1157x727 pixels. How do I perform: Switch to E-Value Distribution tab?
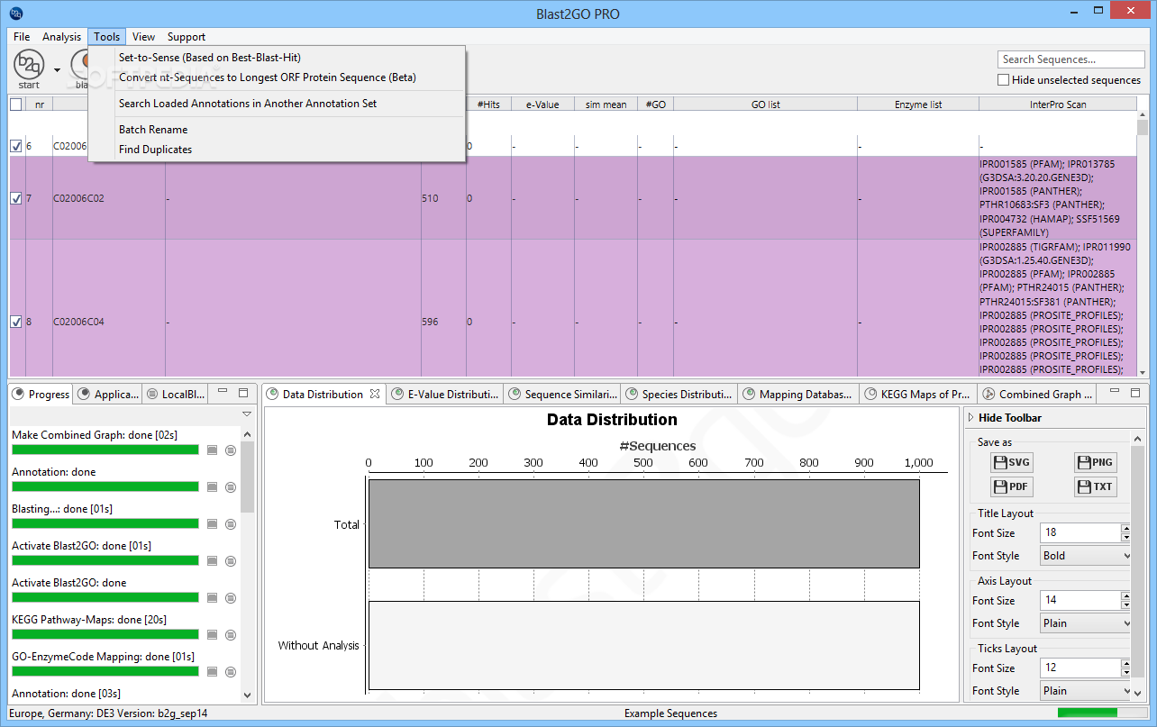pos(445,394)
